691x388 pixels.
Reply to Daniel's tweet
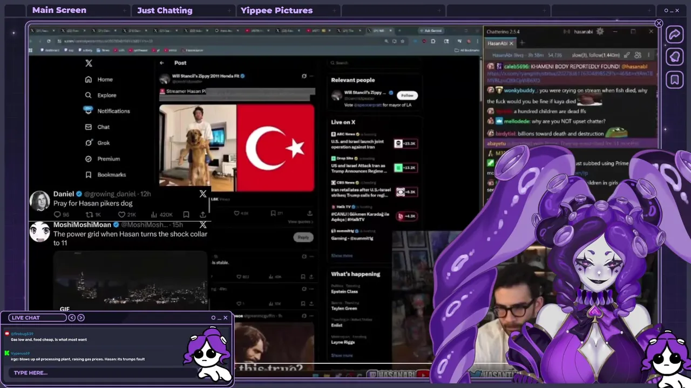tap(60, 214)
